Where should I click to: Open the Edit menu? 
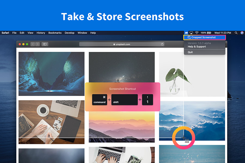(22, 33)
